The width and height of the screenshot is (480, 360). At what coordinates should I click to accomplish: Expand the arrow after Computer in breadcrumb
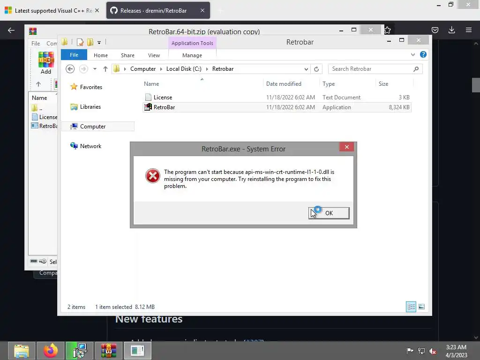[161, 69]
